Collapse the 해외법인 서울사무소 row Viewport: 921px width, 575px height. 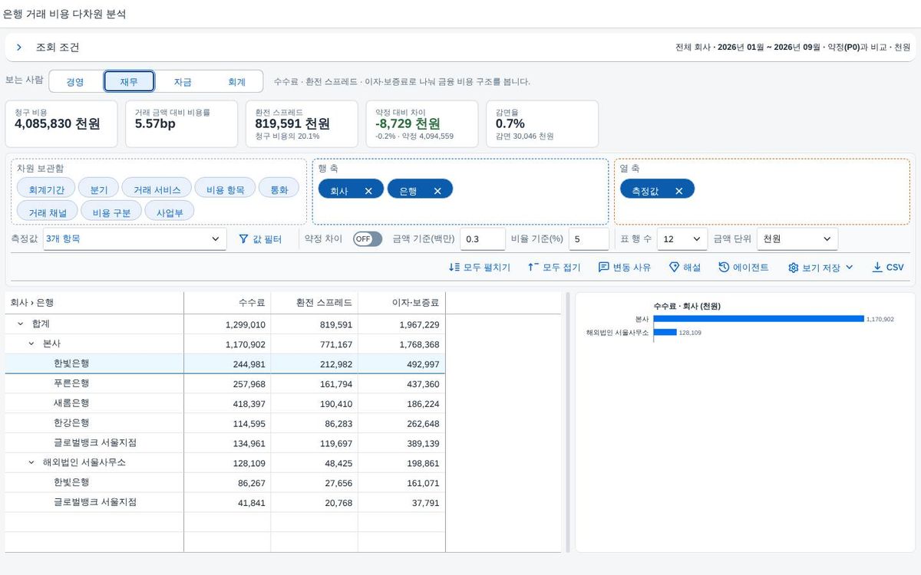(31, 463)
